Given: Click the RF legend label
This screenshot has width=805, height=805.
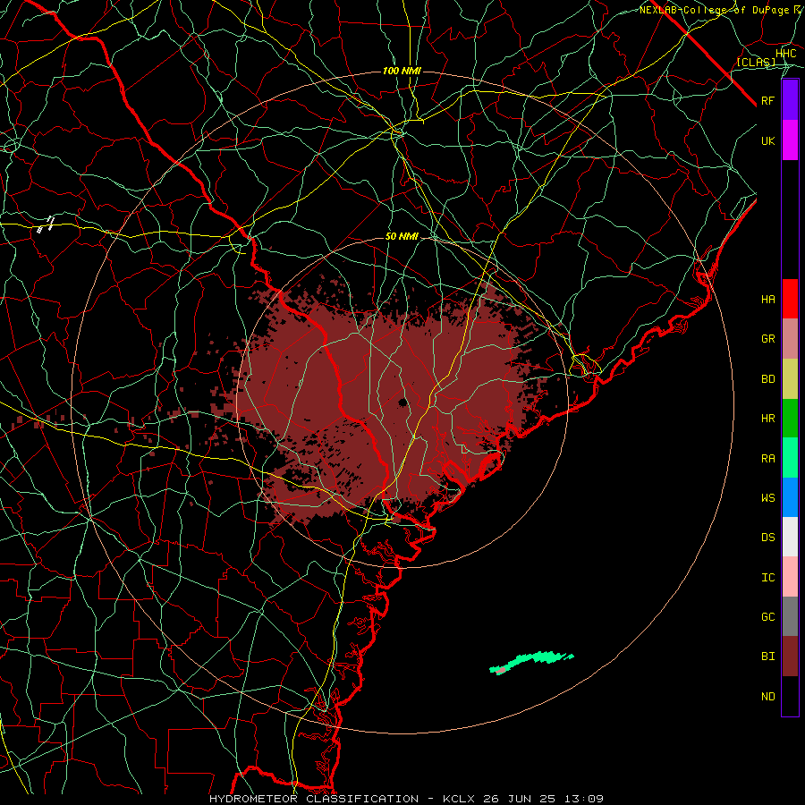Looking at the screenshot, I should coord(768,101).
